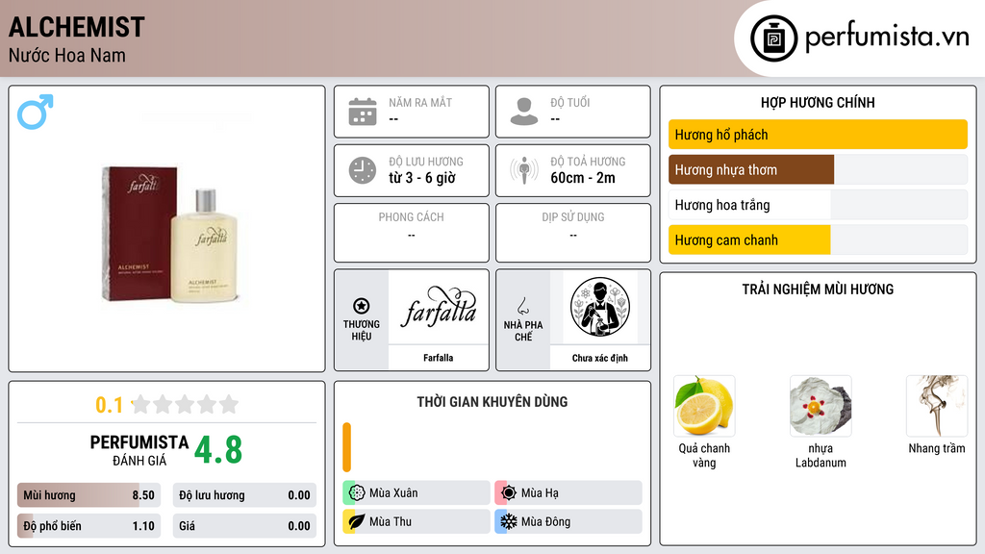Screen dimensions: 985x554
Task: Select the Hương hổ phách accord bar
Action: [818, 135]
